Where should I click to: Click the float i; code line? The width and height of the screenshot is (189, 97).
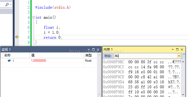tap(52, 27)
